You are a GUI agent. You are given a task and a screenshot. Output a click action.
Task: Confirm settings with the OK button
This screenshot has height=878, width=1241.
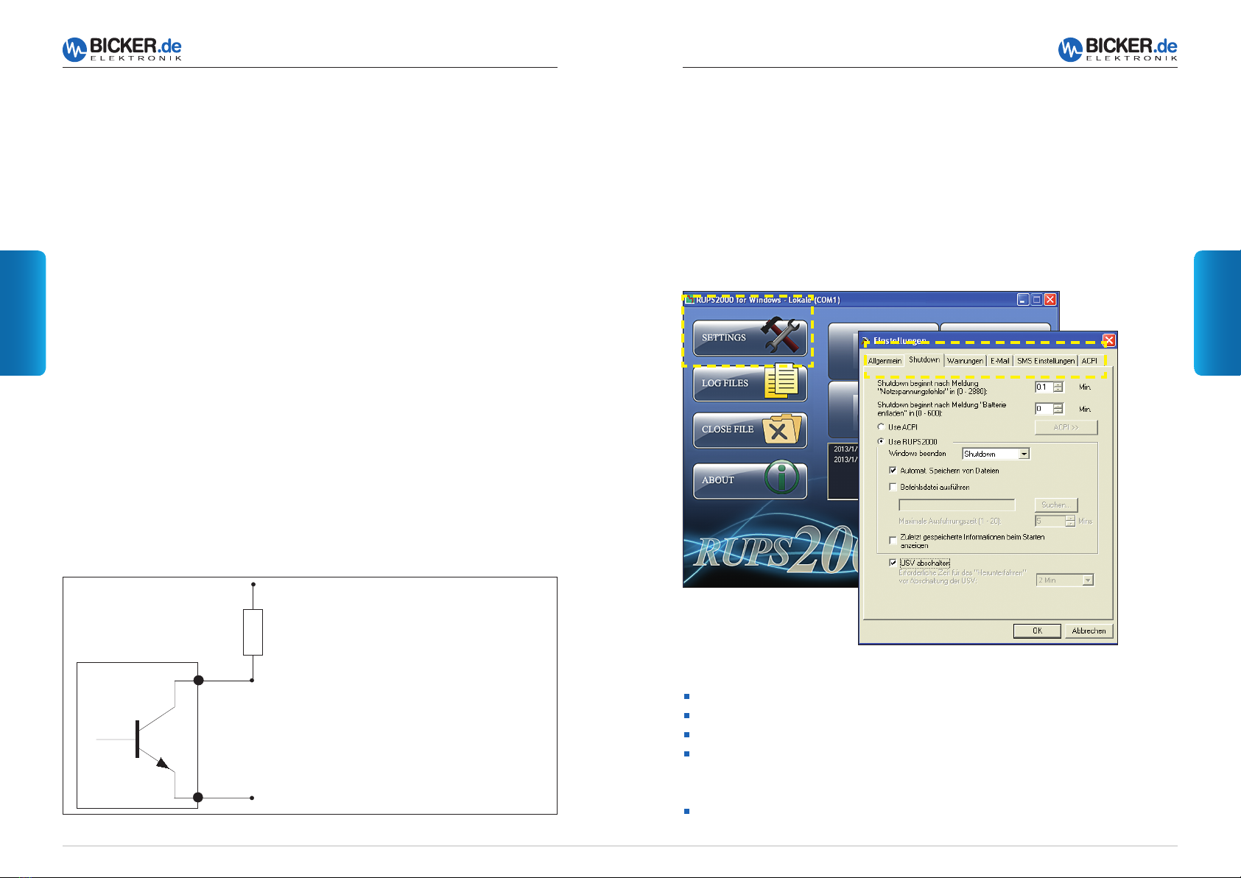tap(1037, 631)
